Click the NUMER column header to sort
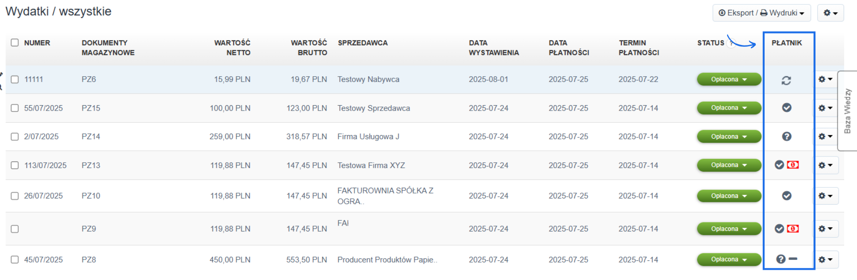This screenshot has width=857, height=280. (x=37, y=43)
